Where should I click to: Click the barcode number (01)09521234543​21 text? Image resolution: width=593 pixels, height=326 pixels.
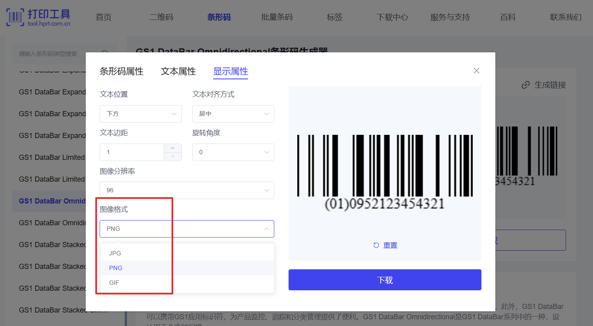pos(385,204)
